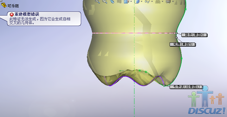Viewport: 227px width, 117px height.
Task: Click the View Settings monitor icon
Action: point(168,1)
